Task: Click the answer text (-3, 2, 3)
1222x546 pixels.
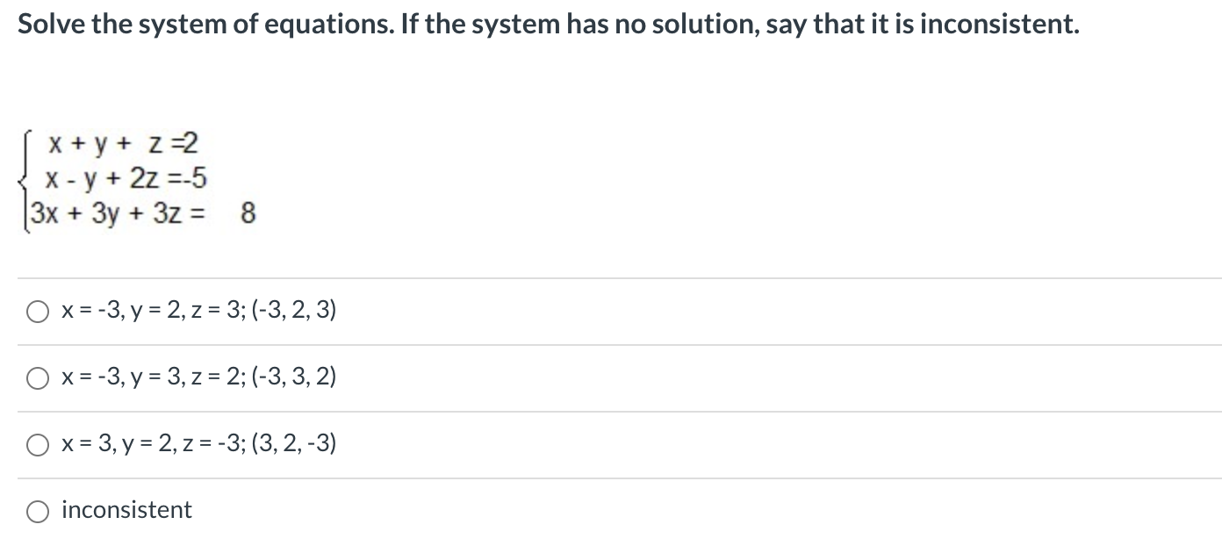Action: 292,310
